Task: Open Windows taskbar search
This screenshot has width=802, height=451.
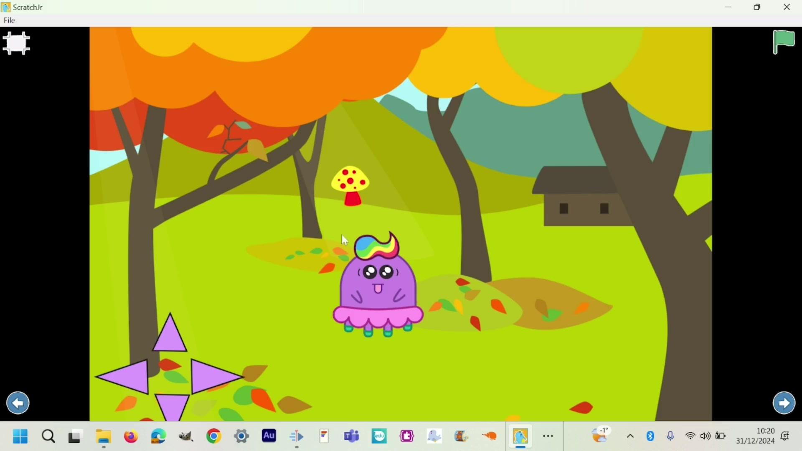Action: [x=48, y=437]
